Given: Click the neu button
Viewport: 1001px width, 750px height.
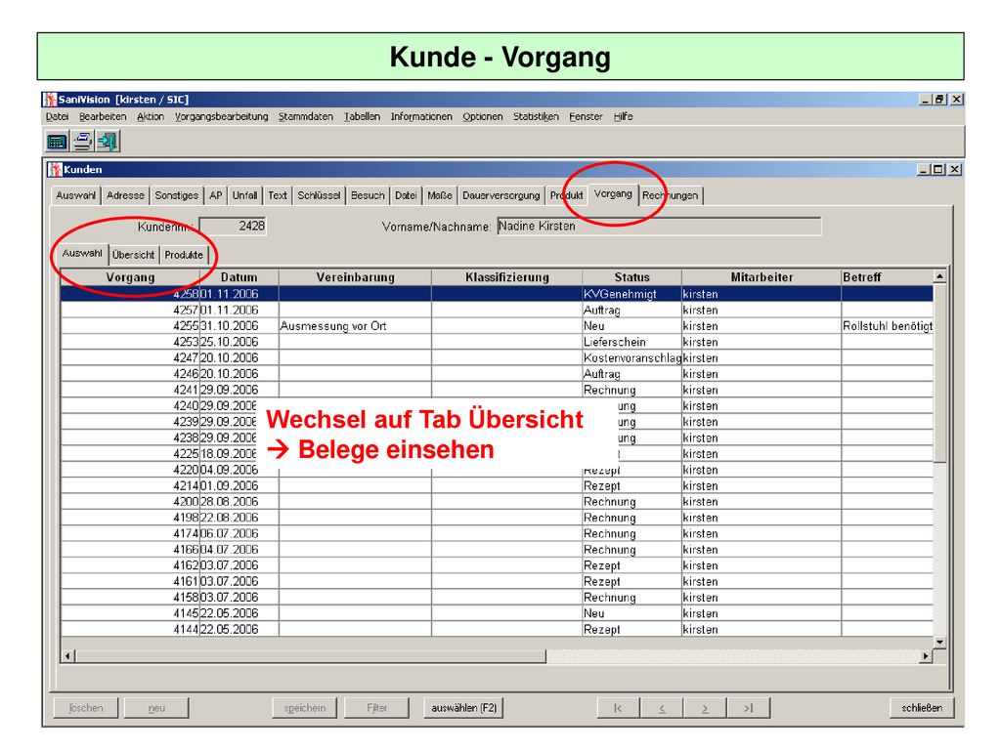Looking at the screenshot, I should tap(156, 708).
